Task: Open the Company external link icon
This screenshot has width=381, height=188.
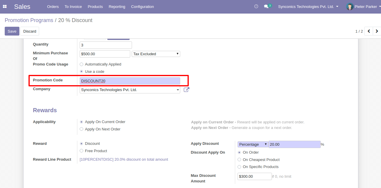Action: (186, 90)
